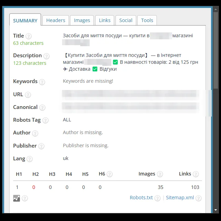Viewport: 221px width, 221px height.
Task: Click the red H2 count '0'
Action: coord(34,187)
